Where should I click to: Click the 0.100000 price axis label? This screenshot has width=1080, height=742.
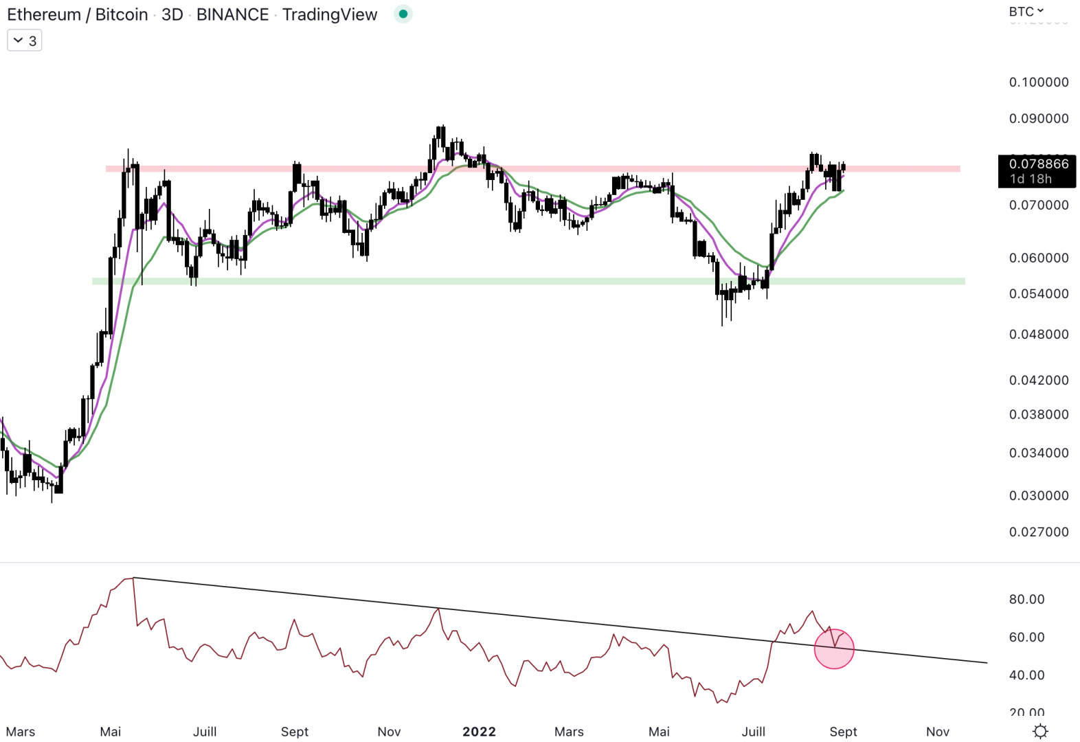coord(1038,82)
